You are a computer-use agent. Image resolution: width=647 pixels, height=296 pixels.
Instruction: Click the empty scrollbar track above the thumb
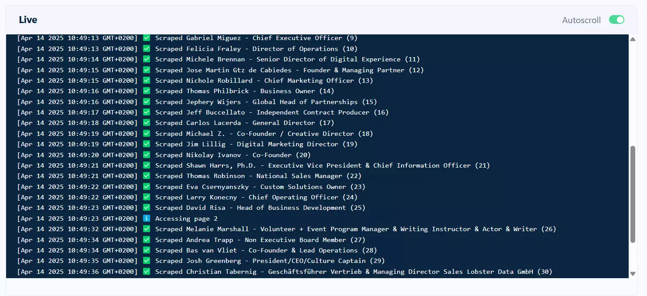(x=633, y=91)
